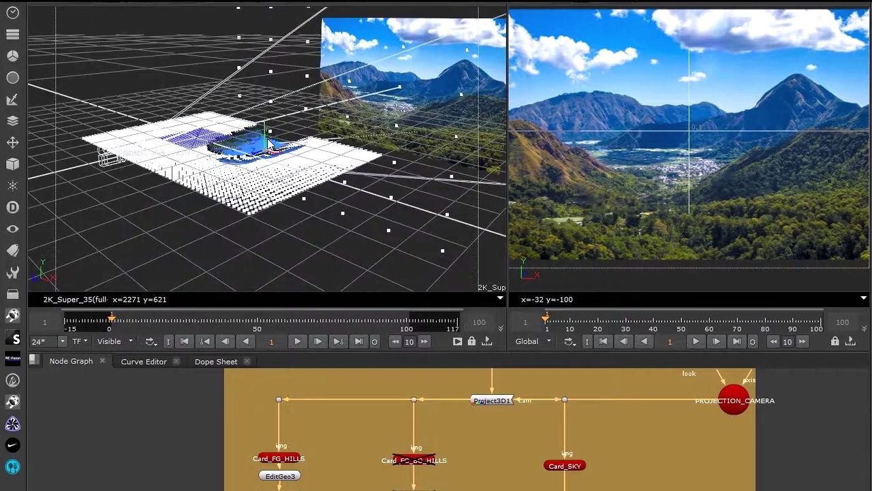The width and height of the screenshot is (872, 491).
Task: Open the Deep nodes D icon
Action: (12, 208)
